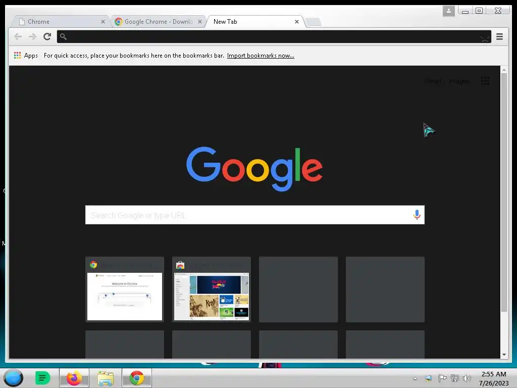Go forward using the forward arrow
517x388 pixels.
32,36
